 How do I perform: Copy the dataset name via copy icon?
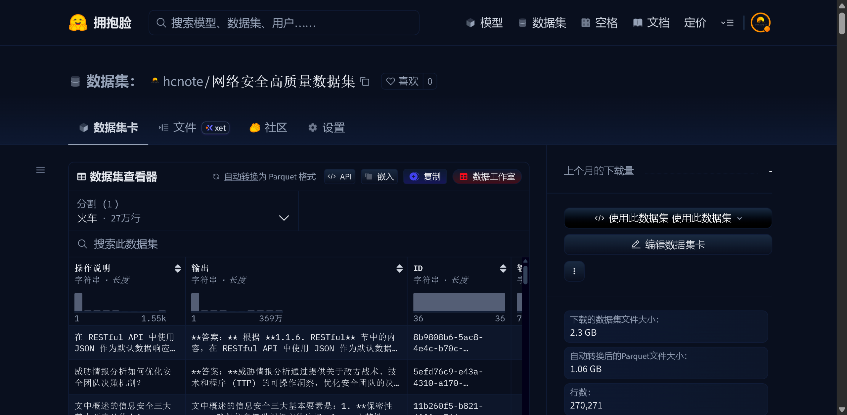click(x=365, y=82)
